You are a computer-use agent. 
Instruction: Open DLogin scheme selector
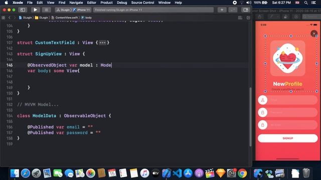(x=63, y=10)
